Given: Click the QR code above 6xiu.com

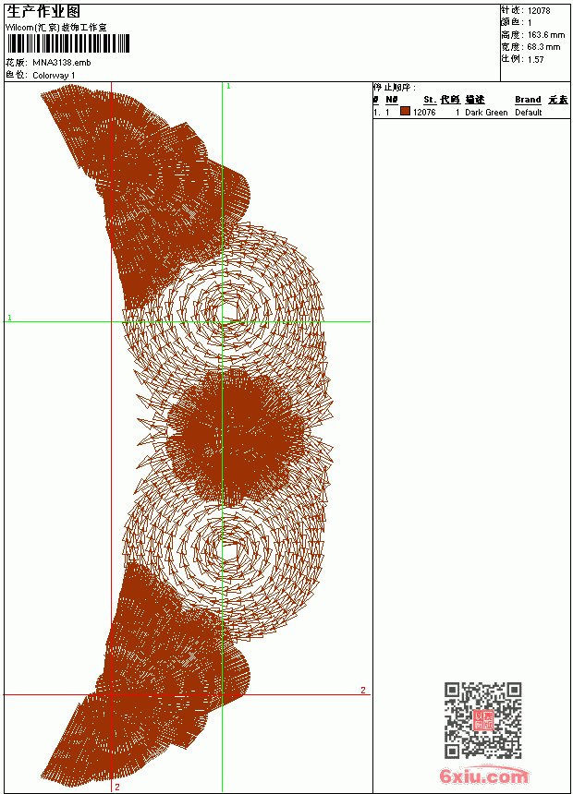Looking at the screenshot, I should click(x=482, y=719).
